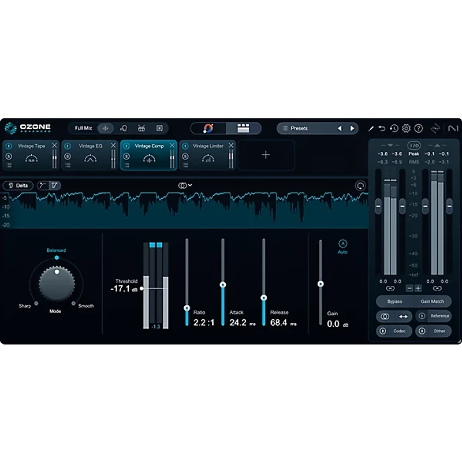This screenshot has width=462, height=462.
Task: Remove the Vintage Tape module
Action: tap(54, 146)
